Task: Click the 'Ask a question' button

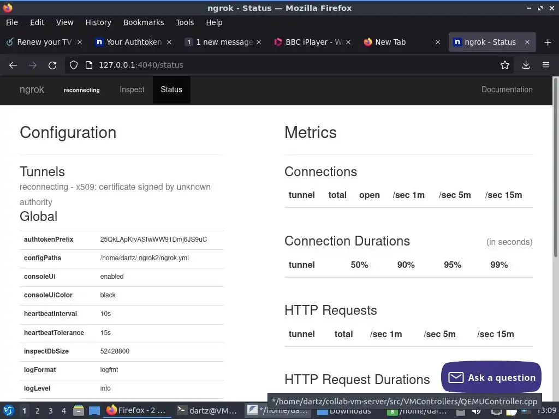Action: click(491, 378)
